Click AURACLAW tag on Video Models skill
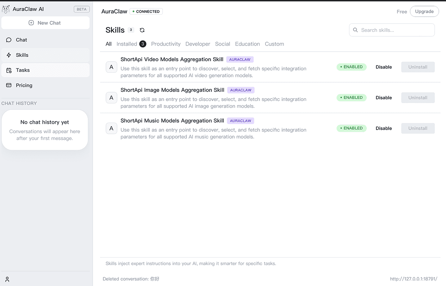 pos(240,59)
